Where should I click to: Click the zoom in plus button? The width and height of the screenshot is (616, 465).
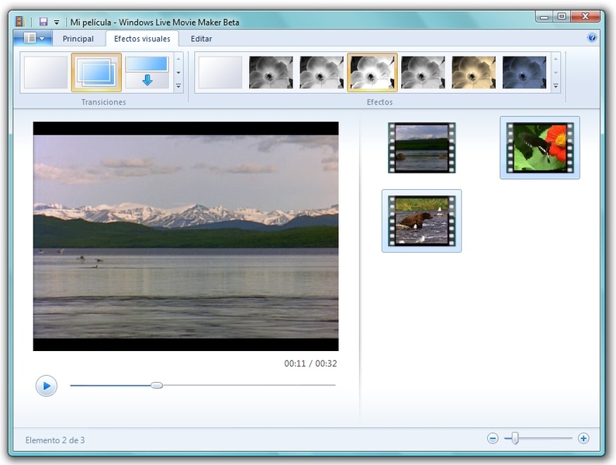pos(583,439)
